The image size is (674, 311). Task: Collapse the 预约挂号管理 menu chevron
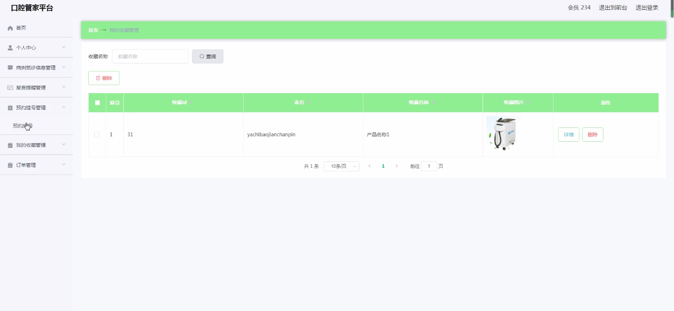pos(64,107)
